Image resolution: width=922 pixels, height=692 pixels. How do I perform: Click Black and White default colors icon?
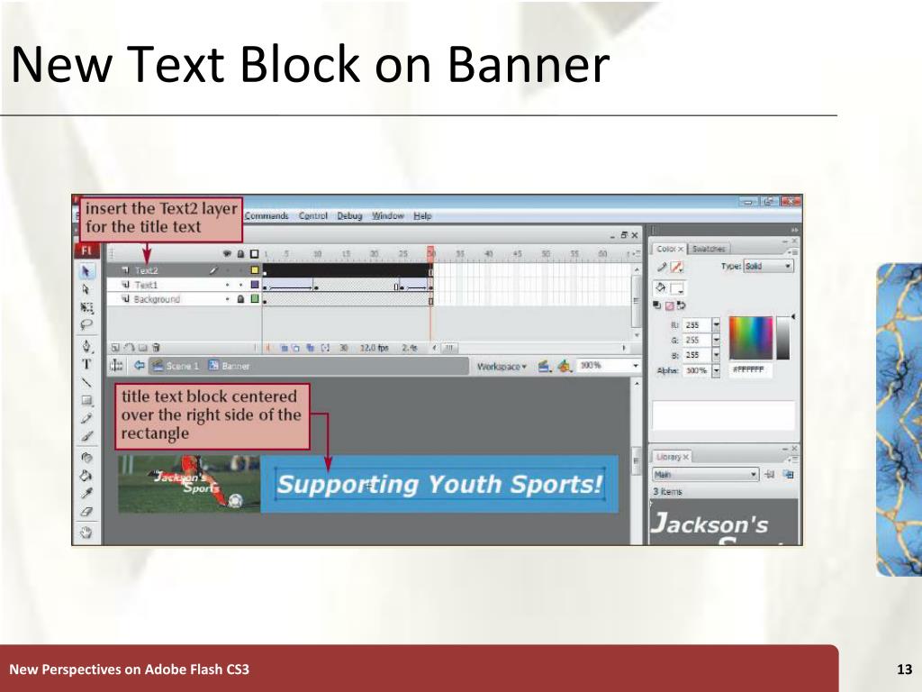(657, 305)
